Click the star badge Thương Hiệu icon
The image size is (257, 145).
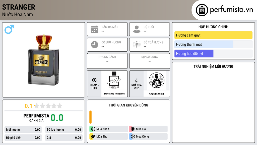(x=94, y=80)
